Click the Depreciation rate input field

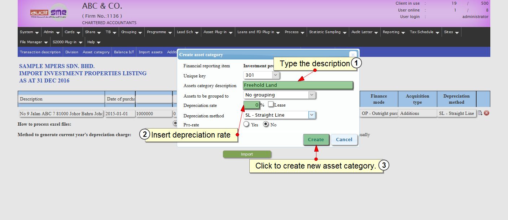click(251, 105)
